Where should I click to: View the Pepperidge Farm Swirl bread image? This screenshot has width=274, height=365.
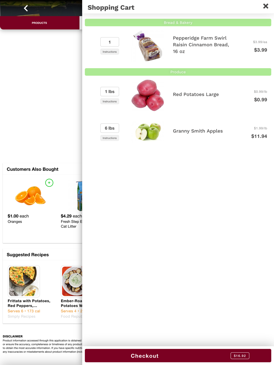[x=148, y=46]
